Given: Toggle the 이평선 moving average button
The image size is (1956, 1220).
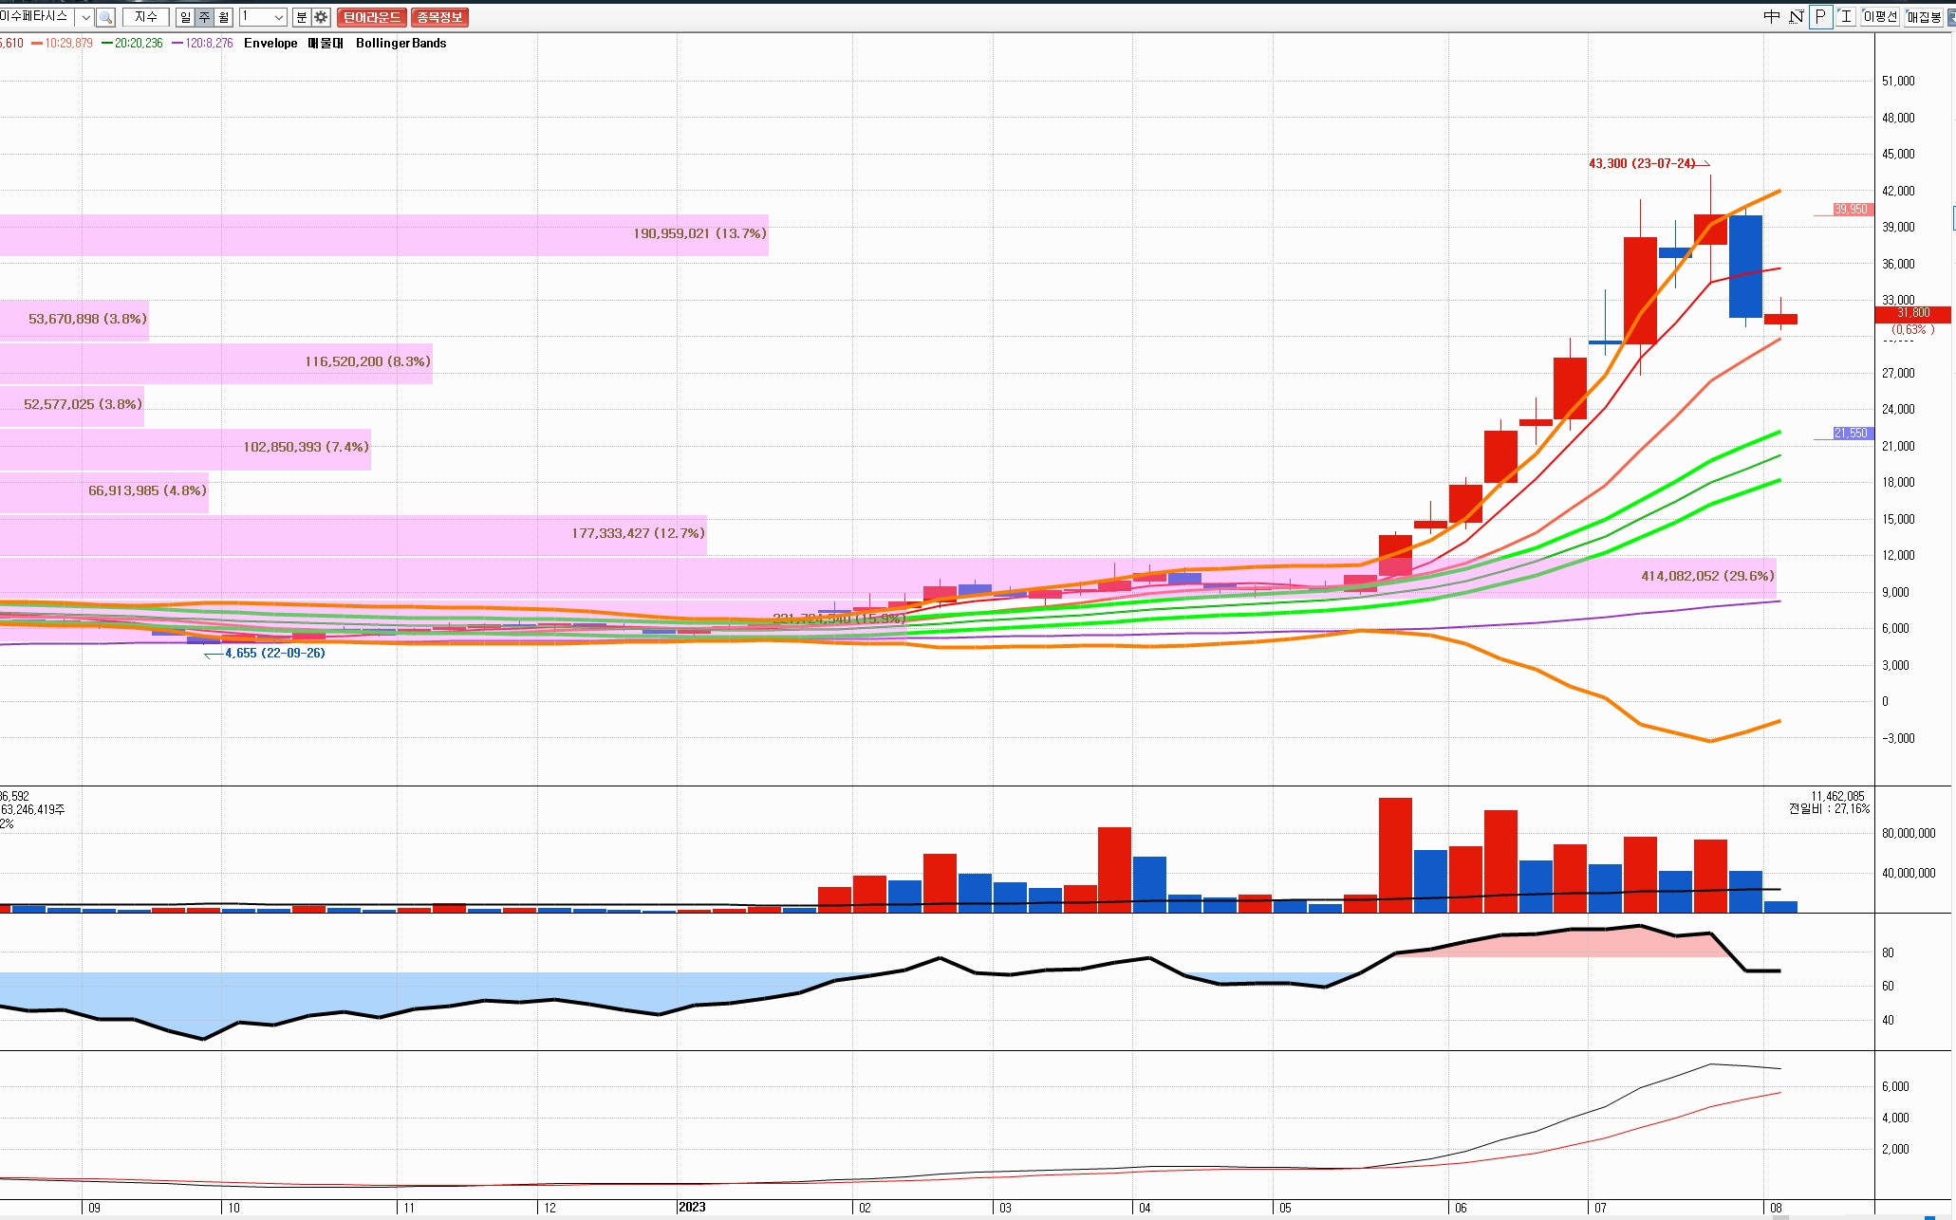Looking at the screenshot, I should click(1879, 17).
